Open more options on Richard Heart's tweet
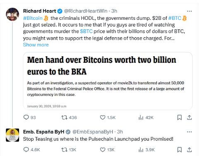 [x=189, y=11]
